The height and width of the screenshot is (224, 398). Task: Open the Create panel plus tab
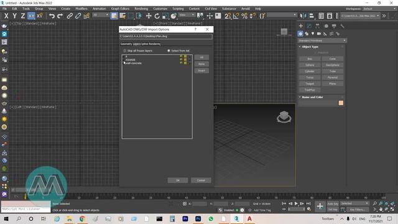pos(301,26)
